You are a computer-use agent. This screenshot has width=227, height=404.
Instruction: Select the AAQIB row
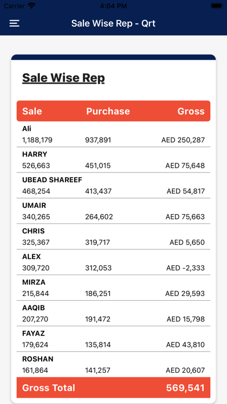click(x=113, y=313)
